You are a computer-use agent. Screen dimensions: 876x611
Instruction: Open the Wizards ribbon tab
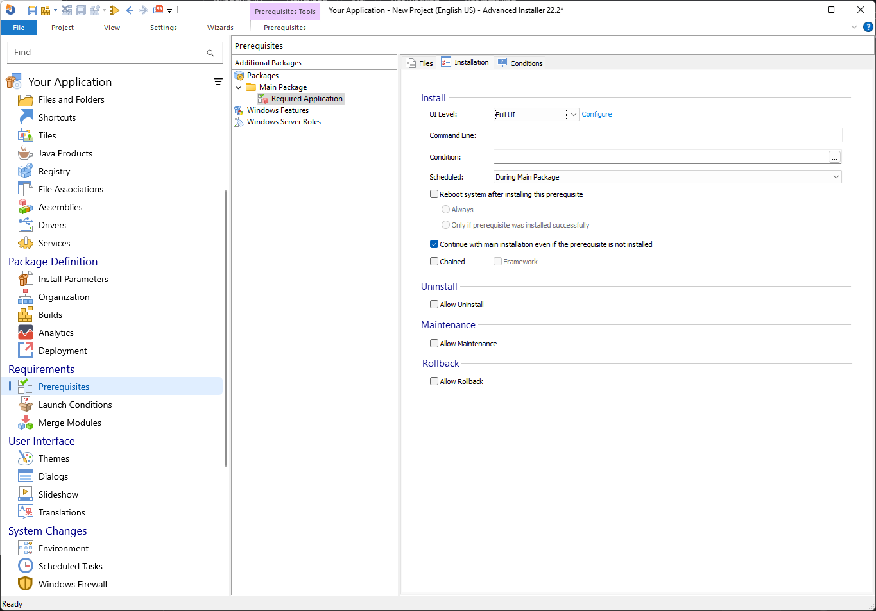click(x=220, y=28)
